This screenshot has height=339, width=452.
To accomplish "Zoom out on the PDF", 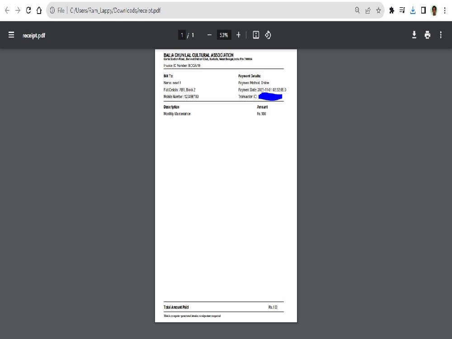I will tap(209, 34).
